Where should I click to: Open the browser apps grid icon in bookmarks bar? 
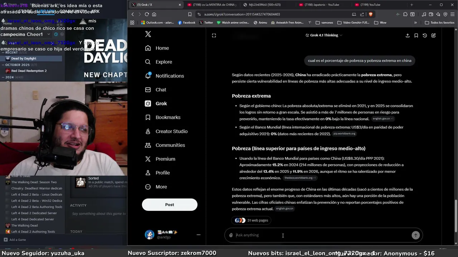(x=132, y=22)
